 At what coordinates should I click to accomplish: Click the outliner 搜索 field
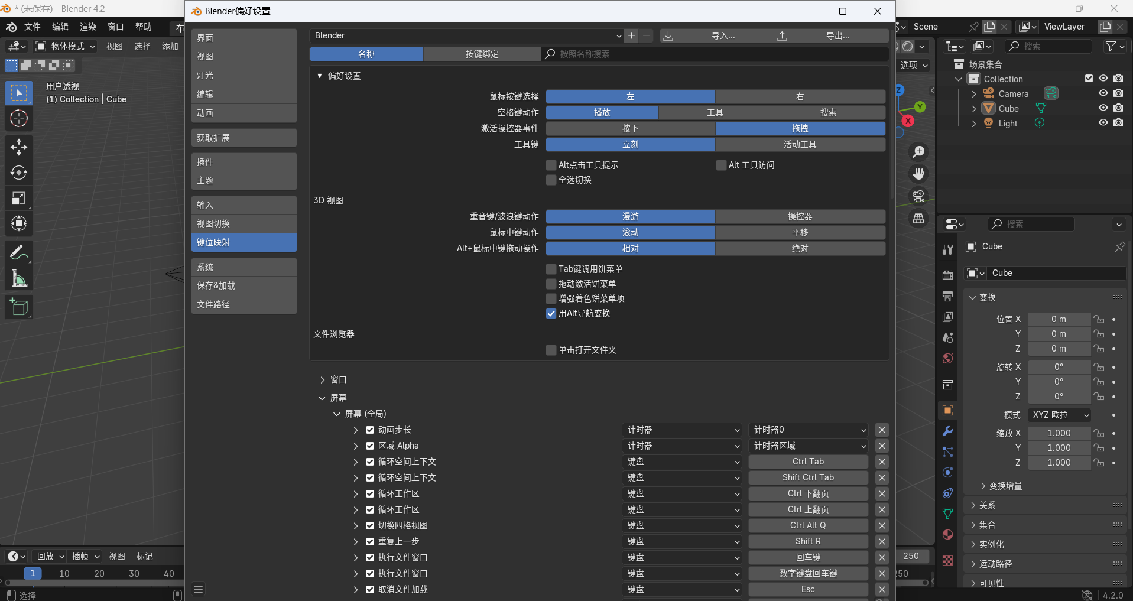1049,46
